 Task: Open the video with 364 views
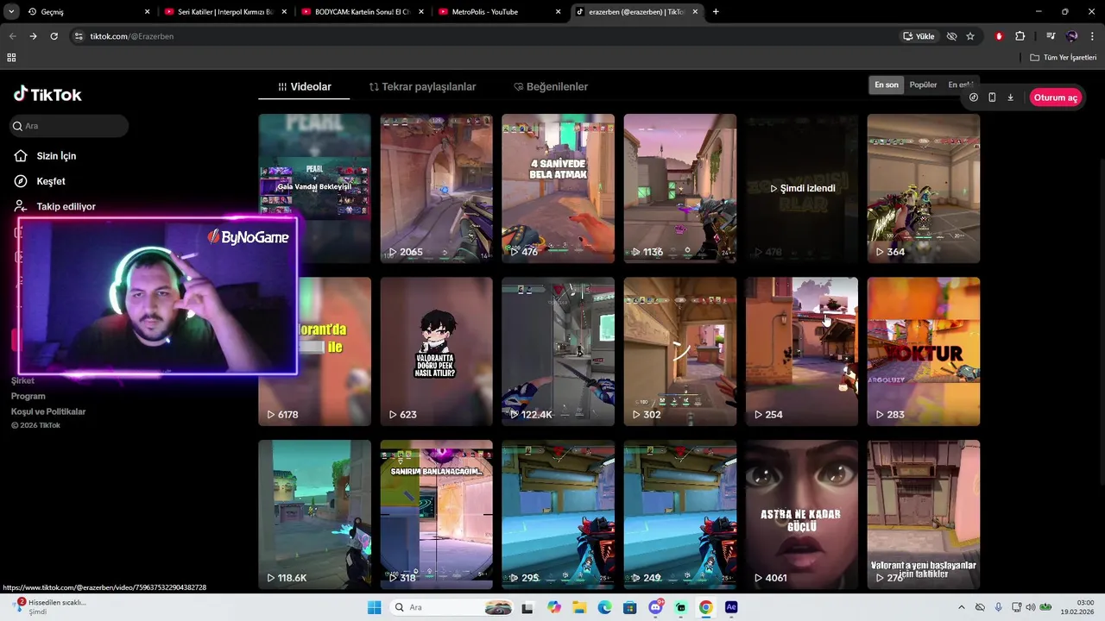pyautogui.click(x=924, y=188)
